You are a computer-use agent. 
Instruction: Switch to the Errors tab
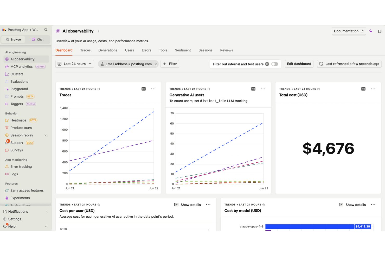[x=146, y=50]
